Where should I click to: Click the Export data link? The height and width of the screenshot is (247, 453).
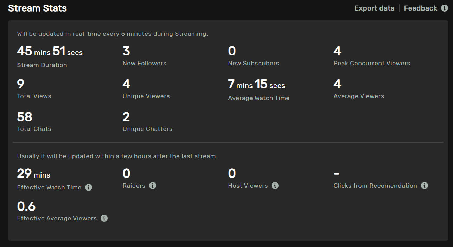374,8
